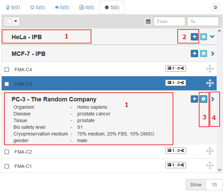Click the list scrollbar down arrow

click(220, 170)
